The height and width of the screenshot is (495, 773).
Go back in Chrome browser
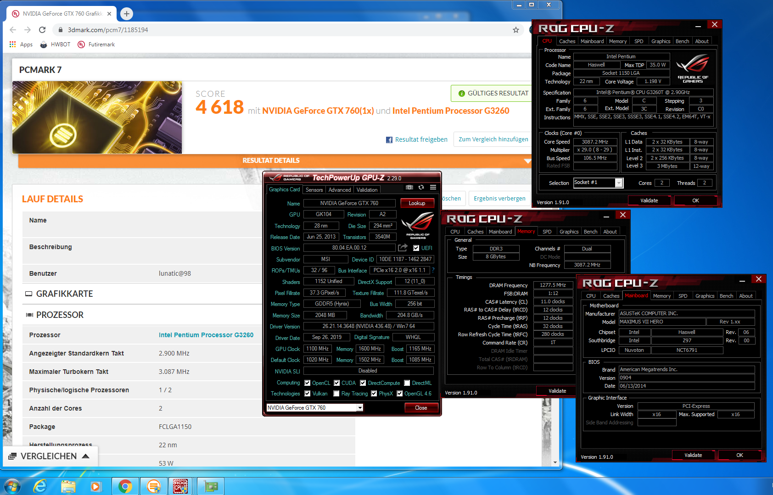pyautogui.click(x=13, y=30)
